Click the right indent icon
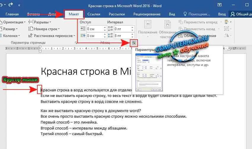The height and width of the screenshot is (149, 252). click(x=83, y=35)
